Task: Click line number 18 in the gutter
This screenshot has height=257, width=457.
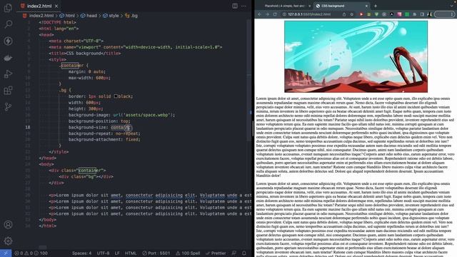Action: click(27, 127)
